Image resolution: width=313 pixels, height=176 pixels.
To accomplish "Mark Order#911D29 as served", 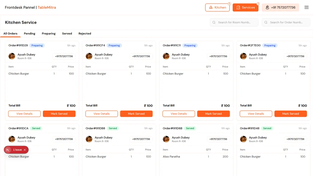I will point(59,114).
